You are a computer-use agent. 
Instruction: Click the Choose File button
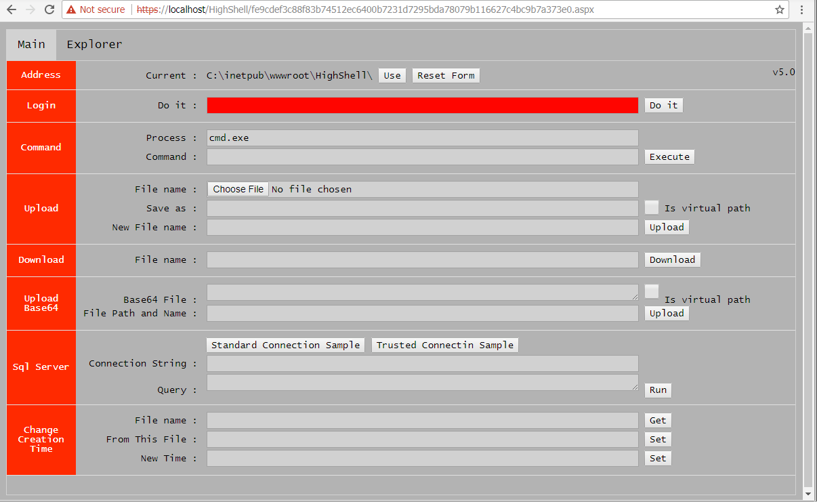coord(238,189)
